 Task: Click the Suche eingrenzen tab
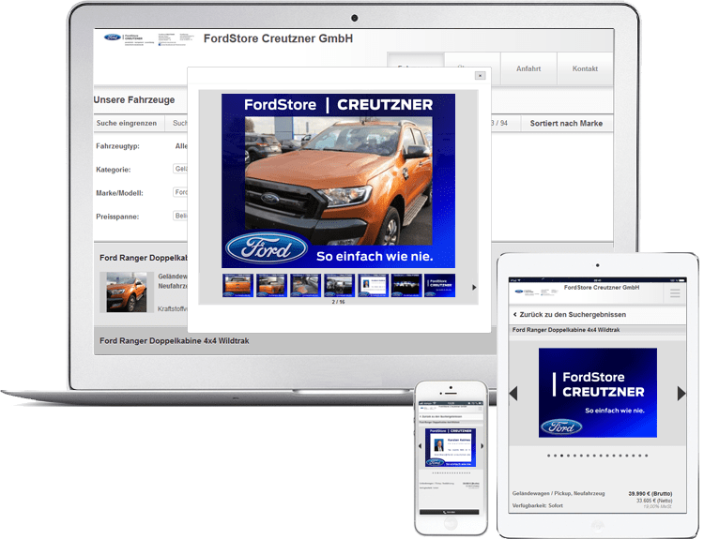pyautogui.click(x=127, y=123)
